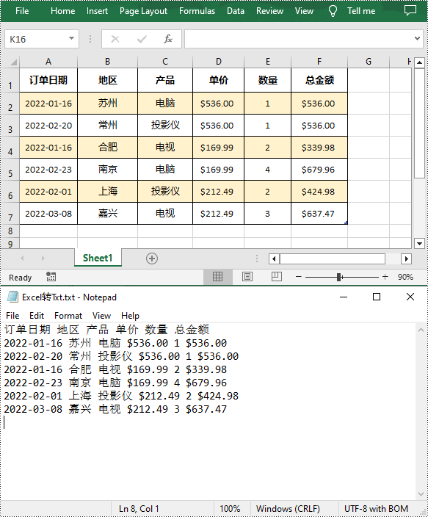Click the Notepad title bar icon
Viewport: 428px width, 517px height.
pyautogui.click(x=13, y=297)
